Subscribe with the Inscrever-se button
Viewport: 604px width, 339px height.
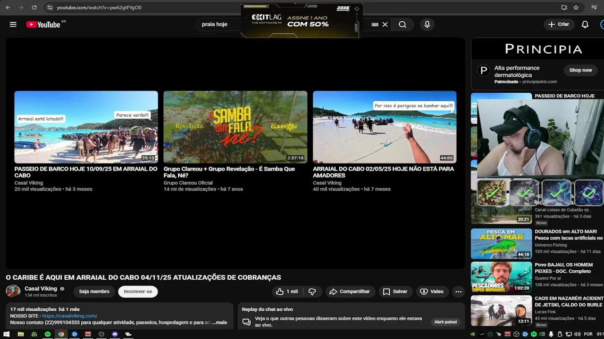click(138, 291)
